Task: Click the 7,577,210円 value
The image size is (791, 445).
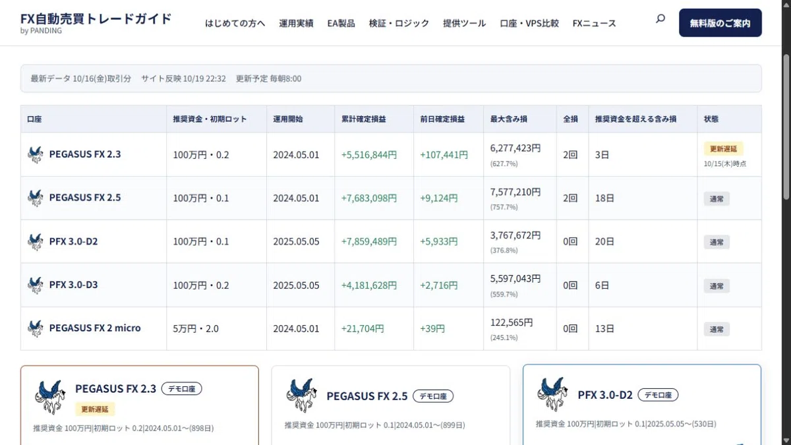Action: (x=515, y=192)
